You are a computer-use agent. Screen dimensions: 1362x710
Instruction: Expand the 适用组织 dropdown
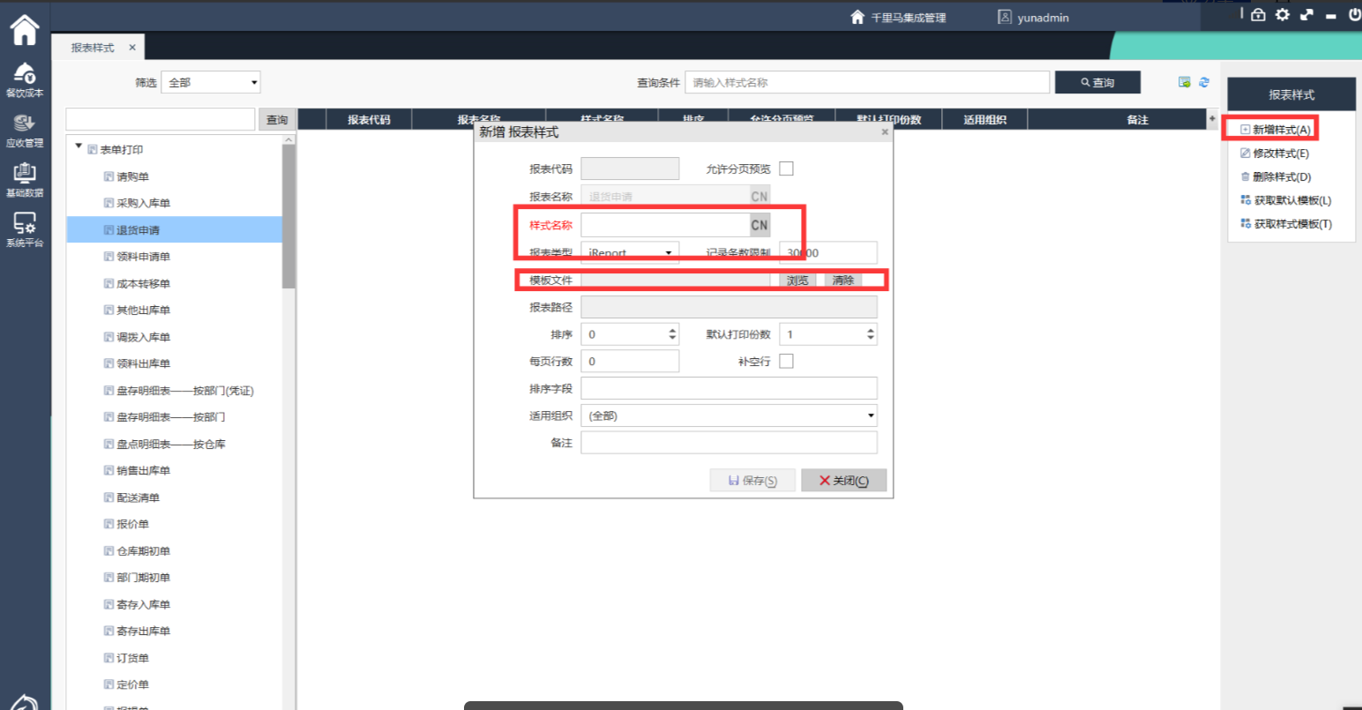[729, 415]
